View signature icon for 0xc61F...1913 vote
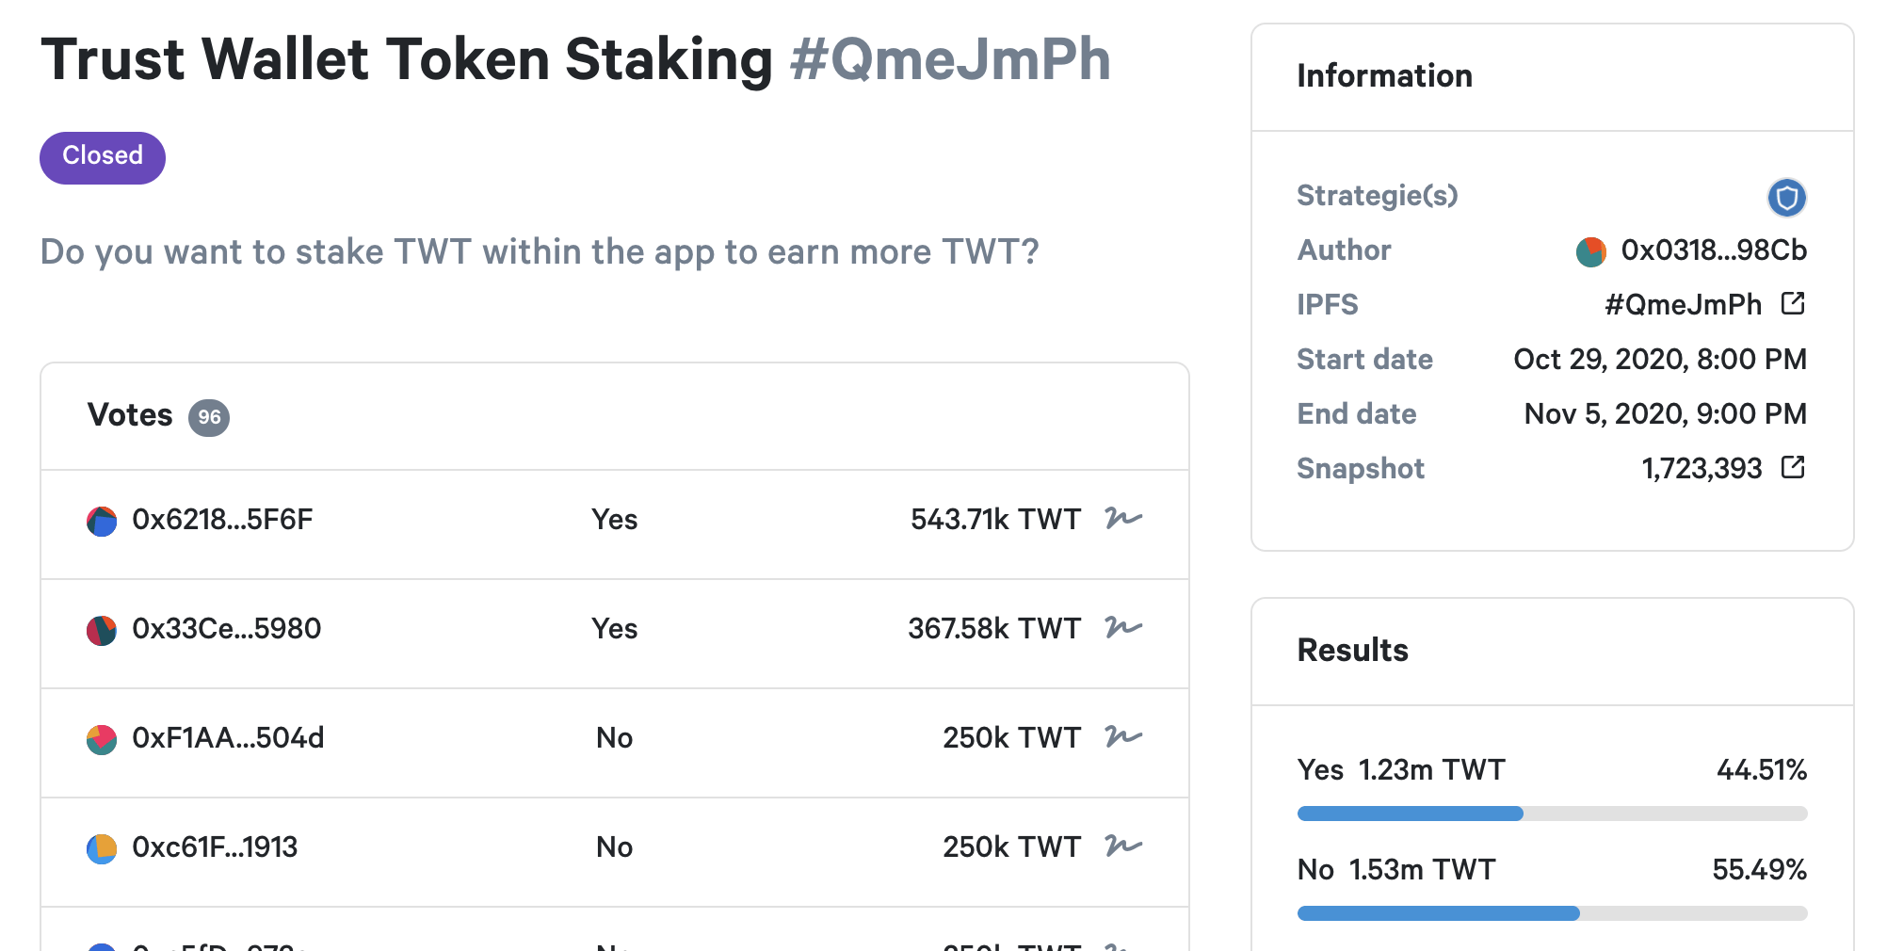1887x951 pixels. point(1123,846)
